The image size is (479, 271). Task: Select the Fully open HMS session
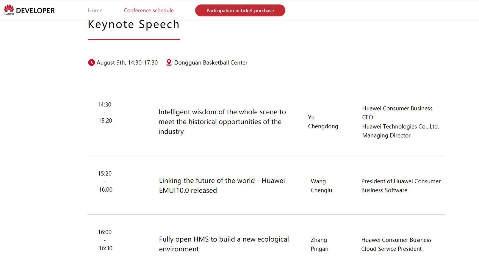click(x=224, y=244)
